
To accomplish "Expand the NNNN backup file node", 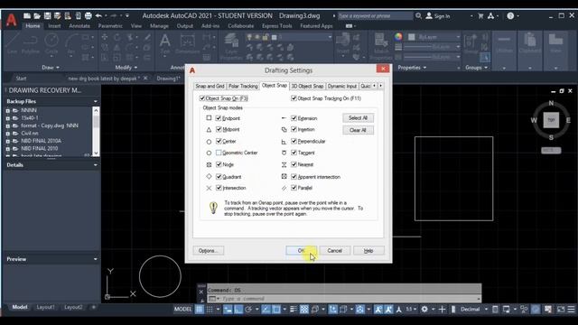I will [8, 110].
